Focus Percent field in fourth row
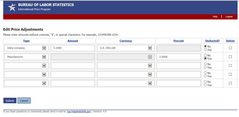The width and height of the screenshot is (239, 117). point(179,74)
